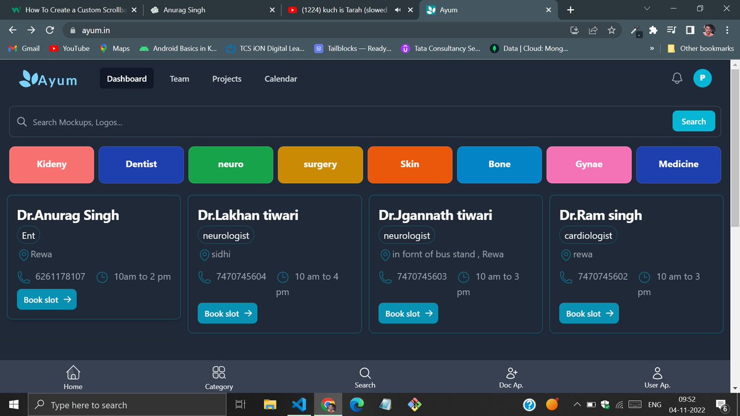Open the Other bookmarks folder
This screenshot has width=740, height=416.
[x=701, y=48]
